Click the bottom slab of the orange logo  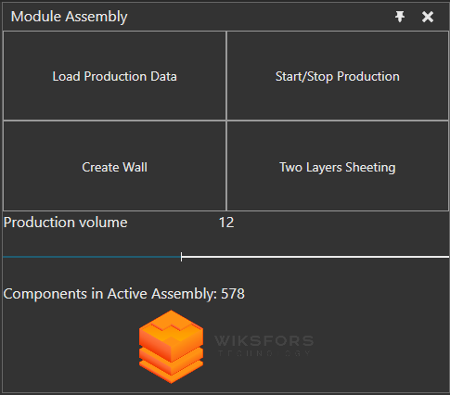(x=171, y=373)
